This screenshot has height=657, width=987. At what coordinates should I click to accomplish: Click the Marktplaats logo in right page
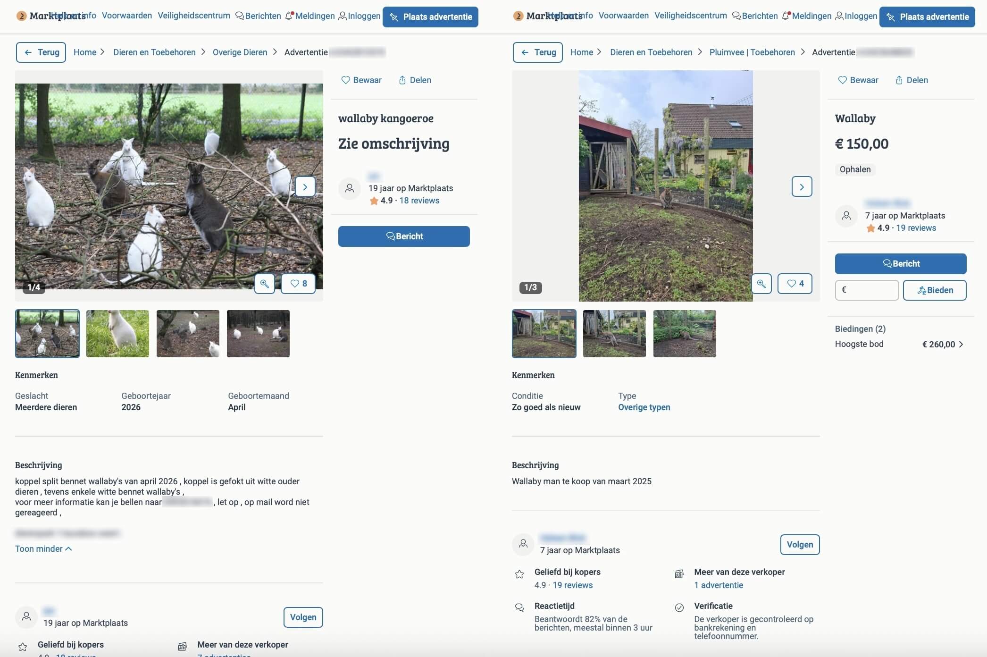coord(548,16)
